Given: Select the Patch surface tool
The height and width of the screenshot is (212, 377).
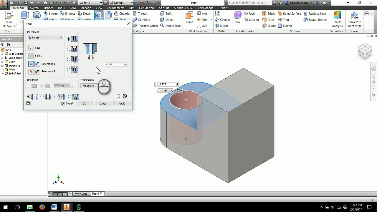Looking at the screenshot, I should click(268, 20).
